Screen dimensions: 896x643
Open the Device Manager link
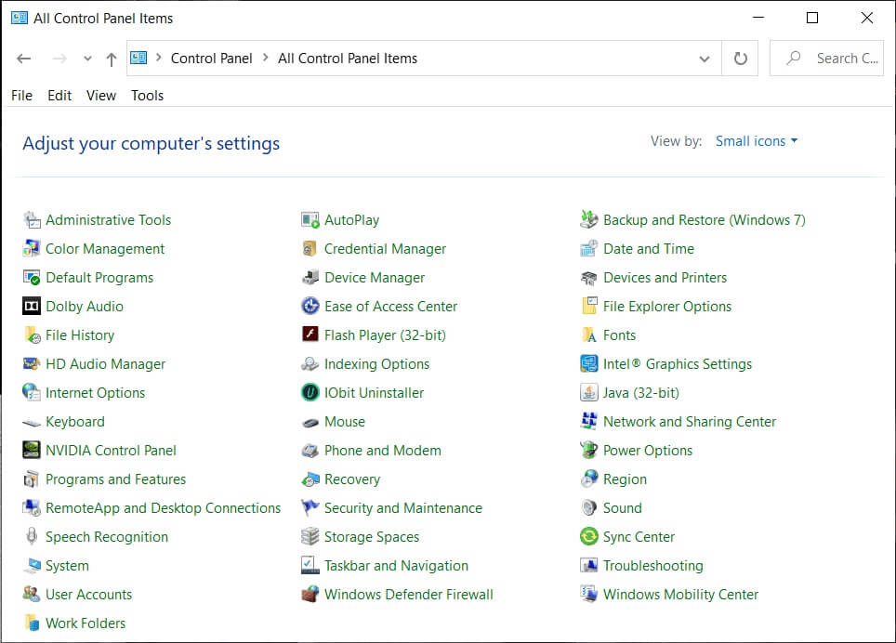click(374, 278)
